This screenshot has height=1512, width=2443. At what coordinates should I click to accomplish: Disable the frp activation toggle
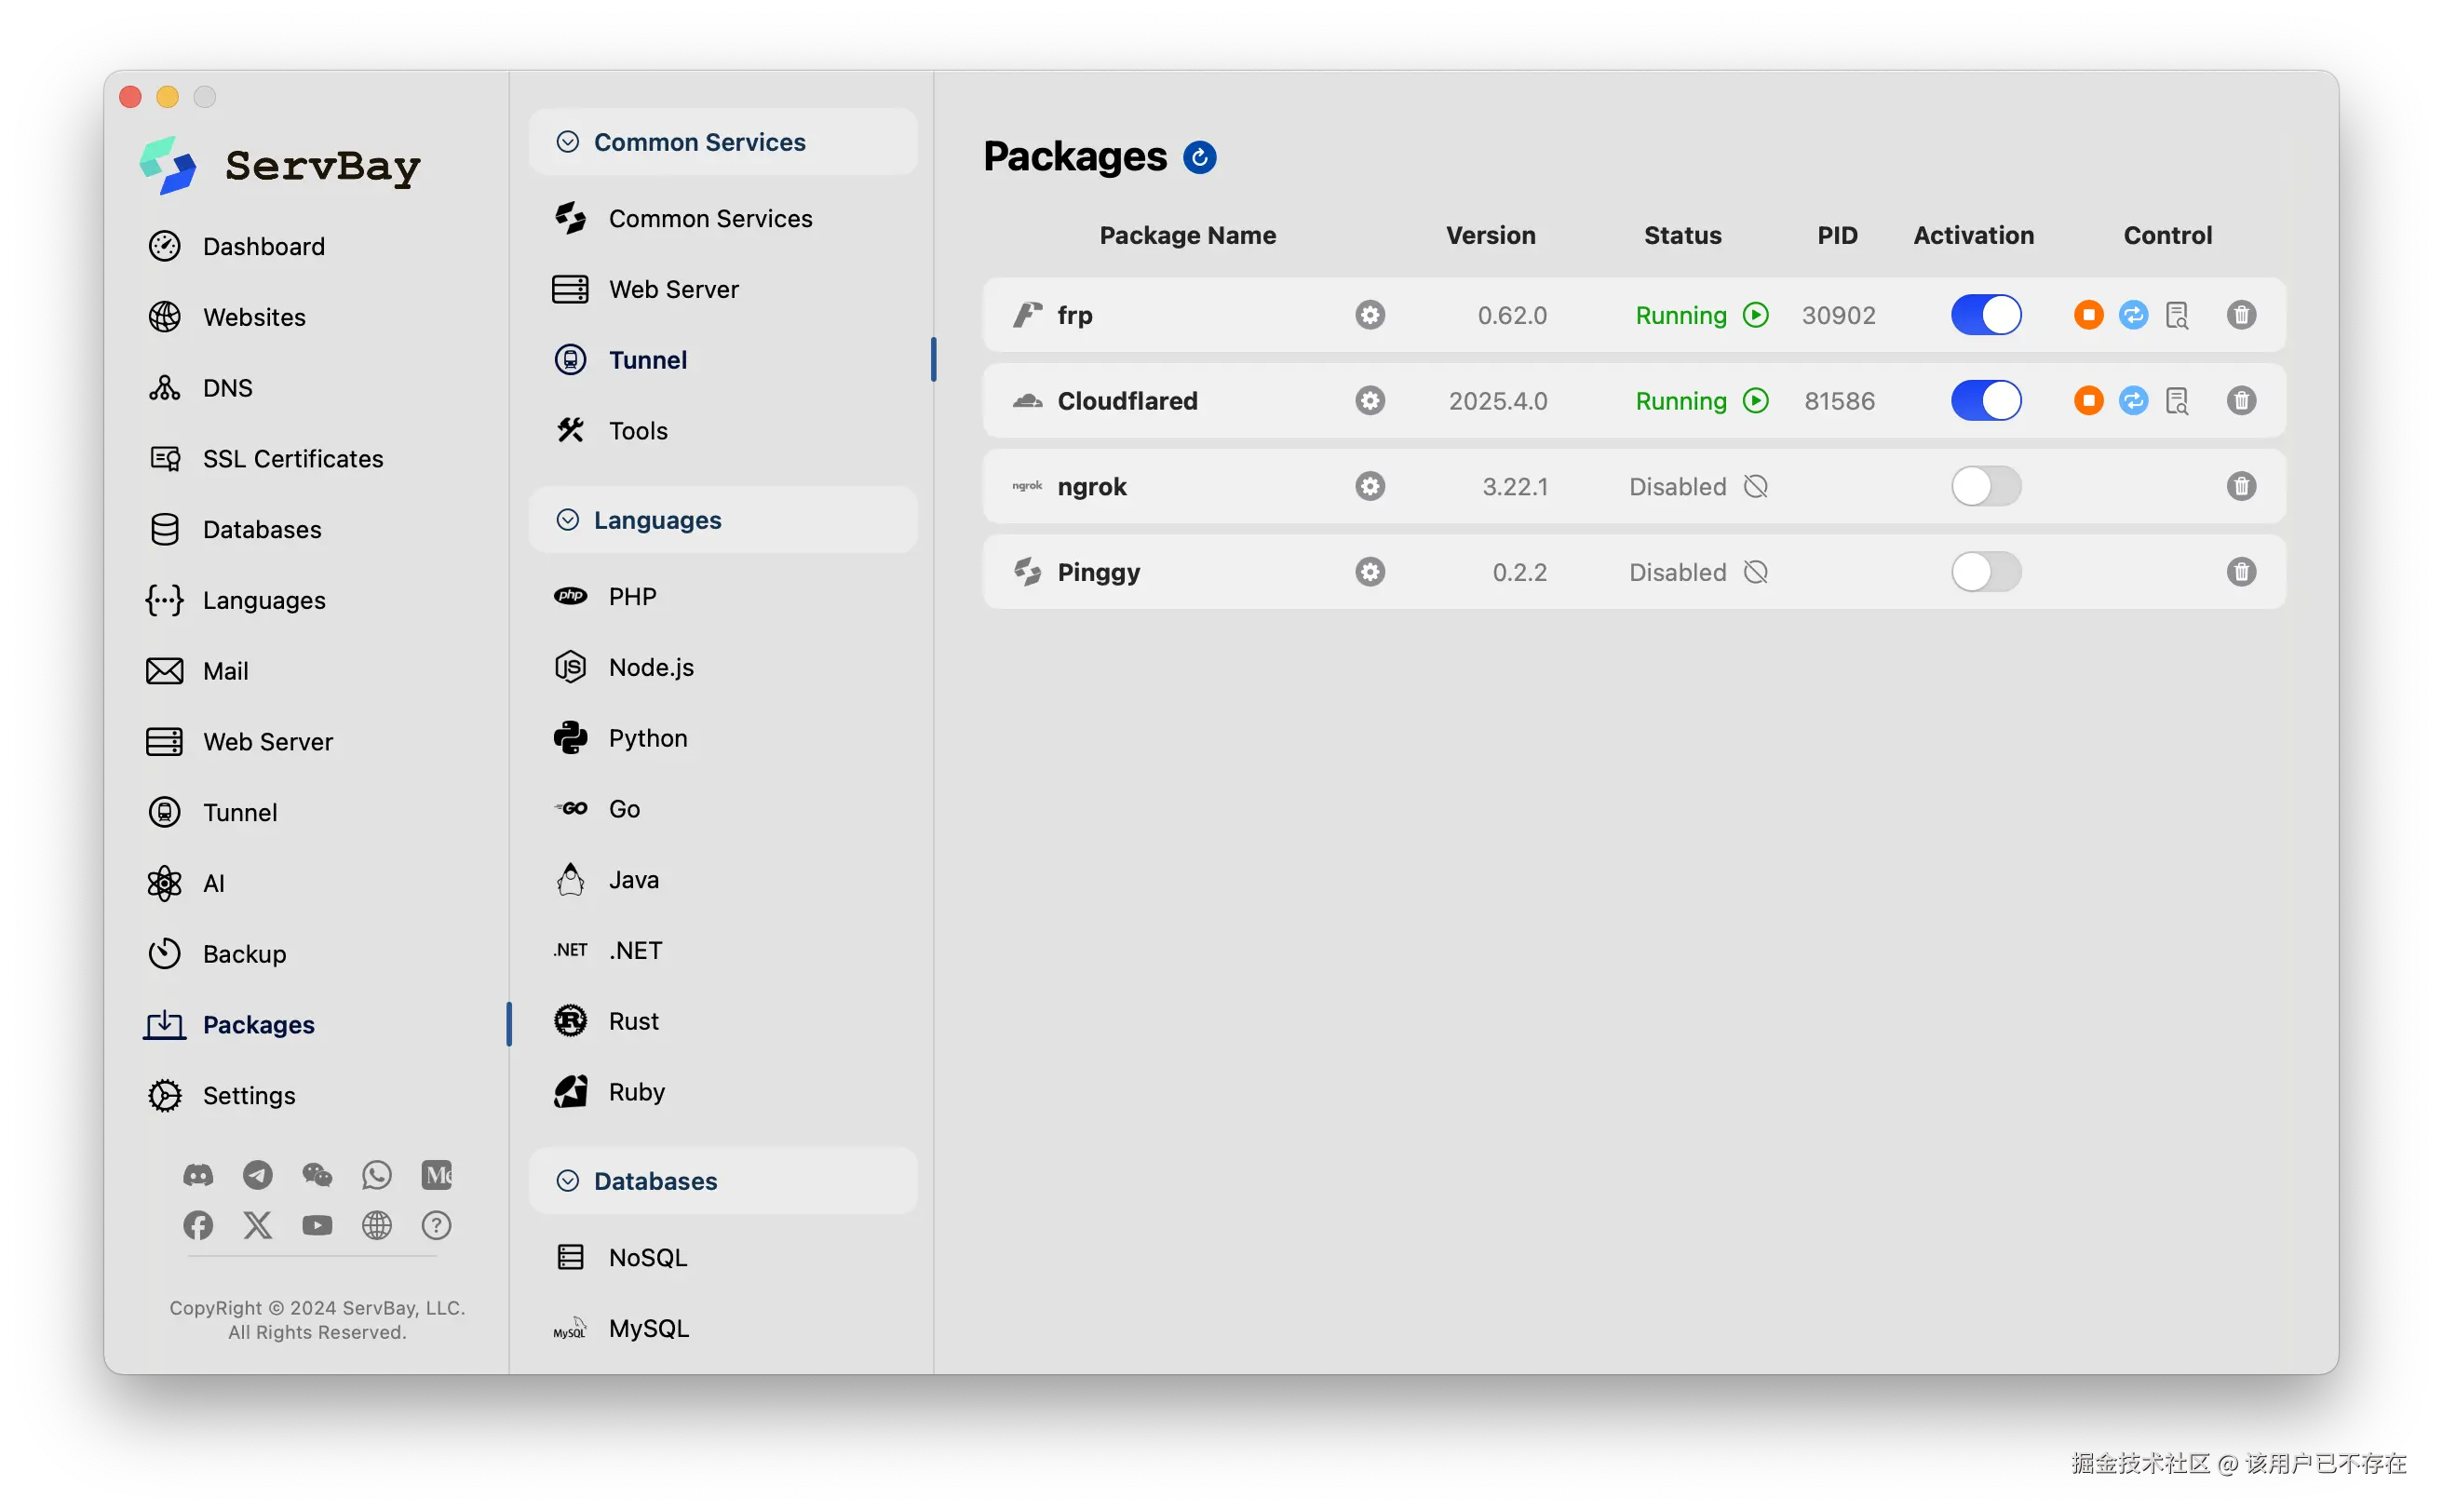[x=1986, y=315]
